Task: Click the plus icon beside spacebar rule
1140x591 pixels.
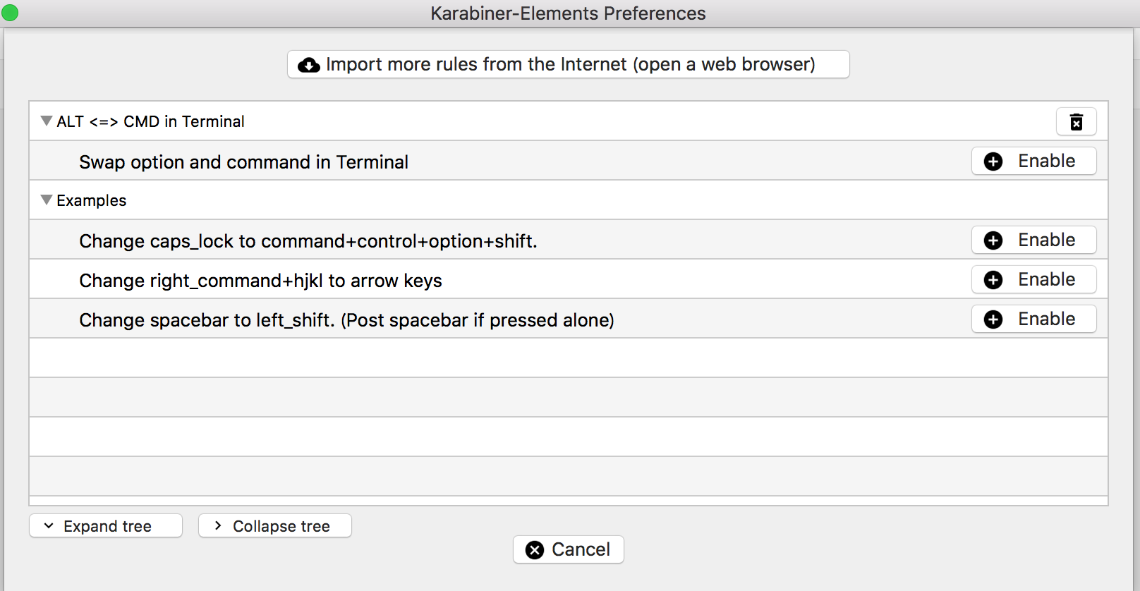Action: tap(993, 319)
